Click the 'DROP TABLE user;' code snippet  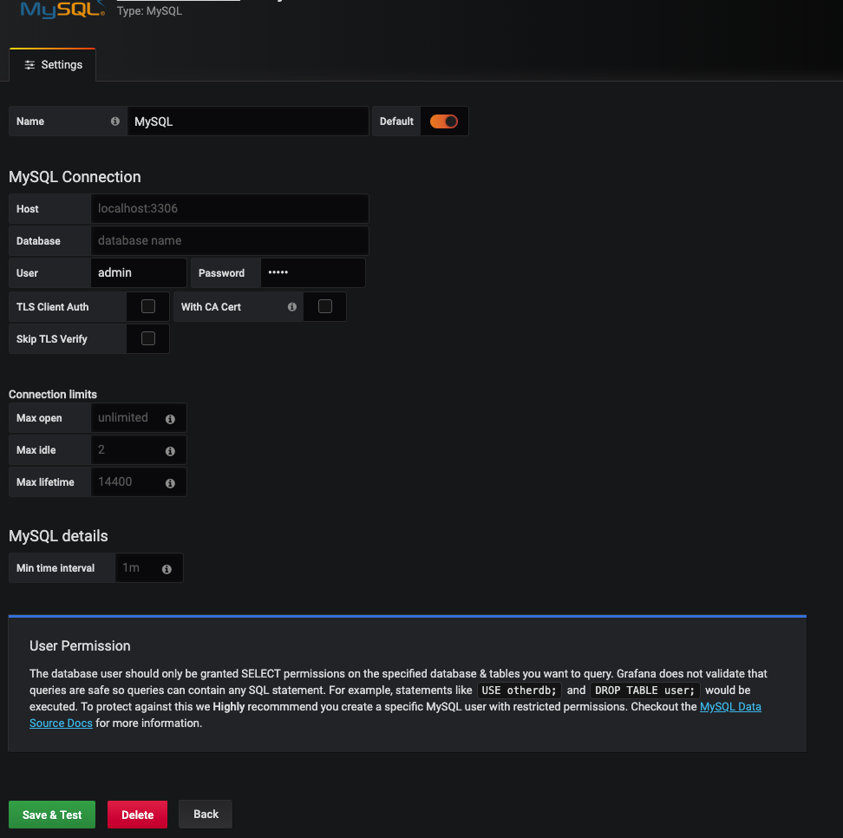coord(644,690)
